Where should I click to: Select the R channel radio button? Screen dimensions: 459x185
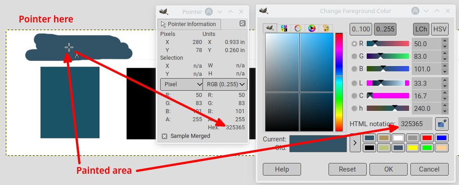pyautogui.click(x=355, y=44)
